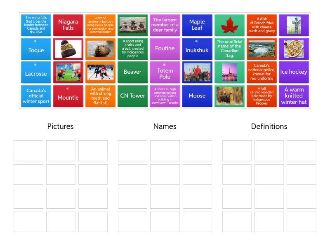Play the sound icon on the Lacrosse tile
This screenshot has width=330, height=247.
point(35,65)
